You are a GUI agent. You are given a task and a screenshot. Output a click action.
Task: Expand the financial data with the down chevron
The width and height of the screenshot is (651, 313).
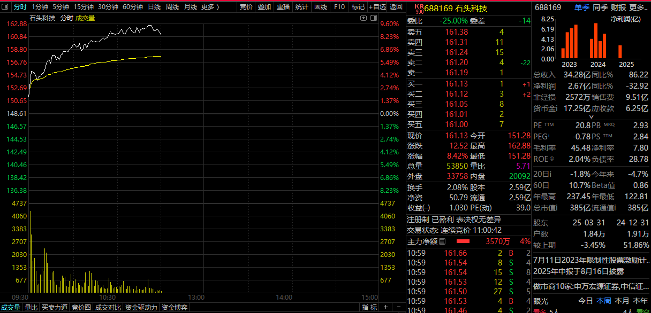point(592,117)
